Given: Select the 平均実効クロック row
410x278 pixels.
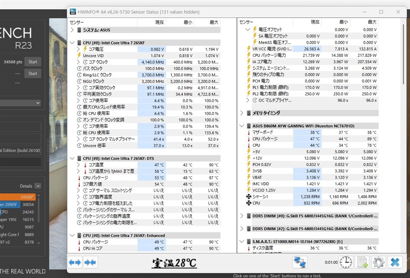Looking at the screenshot, I should (x=148, y=94).
